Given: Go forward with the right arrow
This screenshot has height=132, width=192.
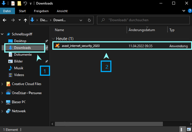Looking at the screenshot, I should [x=13, y=20].
